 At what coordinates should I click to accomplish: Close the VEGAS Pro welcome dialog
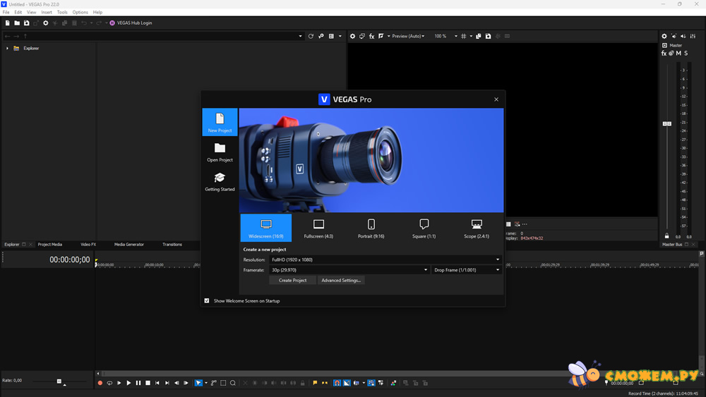496,99
